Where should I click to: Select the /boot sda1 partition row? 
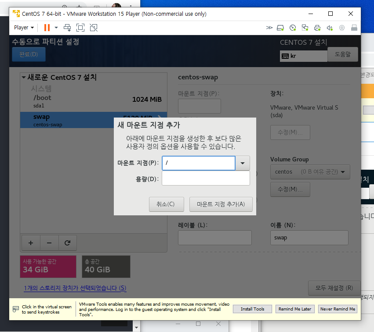click(x=94, y=101)
